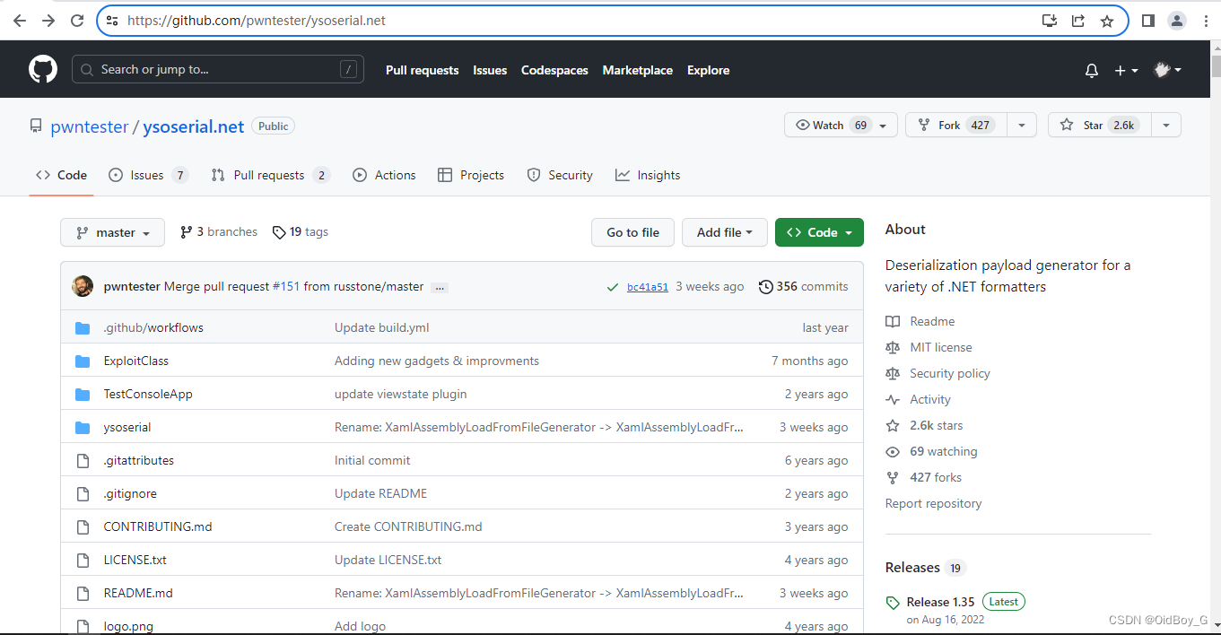Switch to the Security tab
This screenshot has width=1221, height=635.
(560, 175)
